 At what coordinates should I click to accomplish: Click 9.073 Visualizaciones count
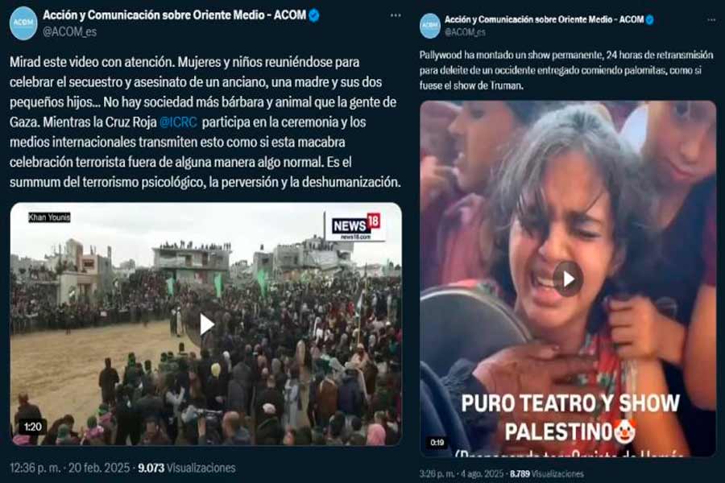[187, 468]
